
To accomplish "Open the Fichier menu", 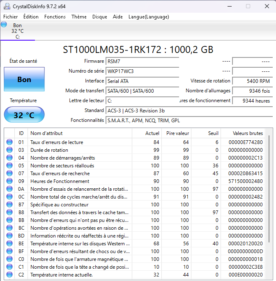I will click(11, 17).
